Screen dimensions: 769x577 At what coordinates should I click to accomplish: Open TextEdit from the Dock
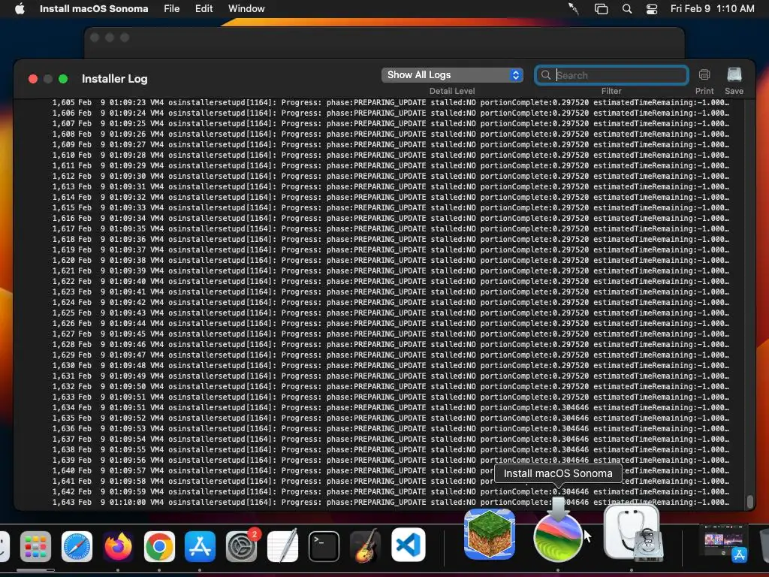click(x=282, y=546)
